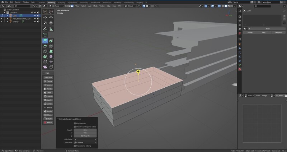The height and width of the screenshot is (152, 287).
Task: Select the 3D Cursor tool
Action: pos(51,11)
